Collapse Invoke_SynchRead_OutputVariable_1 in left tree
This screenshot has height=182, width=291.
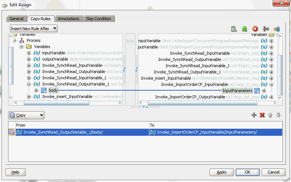[x=29, y=84]
